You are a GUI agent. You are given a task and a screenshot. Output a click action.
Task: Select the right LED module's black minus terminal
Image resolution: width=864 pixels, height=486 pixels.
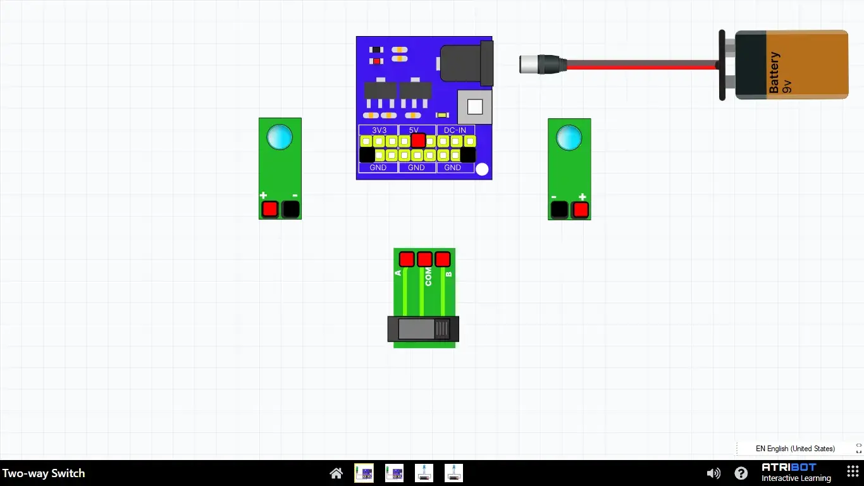click(559, 209)
